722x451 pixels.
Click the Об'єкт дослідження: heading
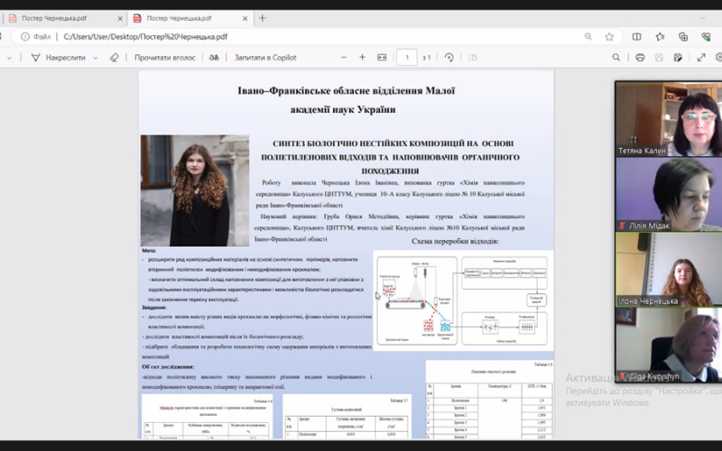coord(168,367)
